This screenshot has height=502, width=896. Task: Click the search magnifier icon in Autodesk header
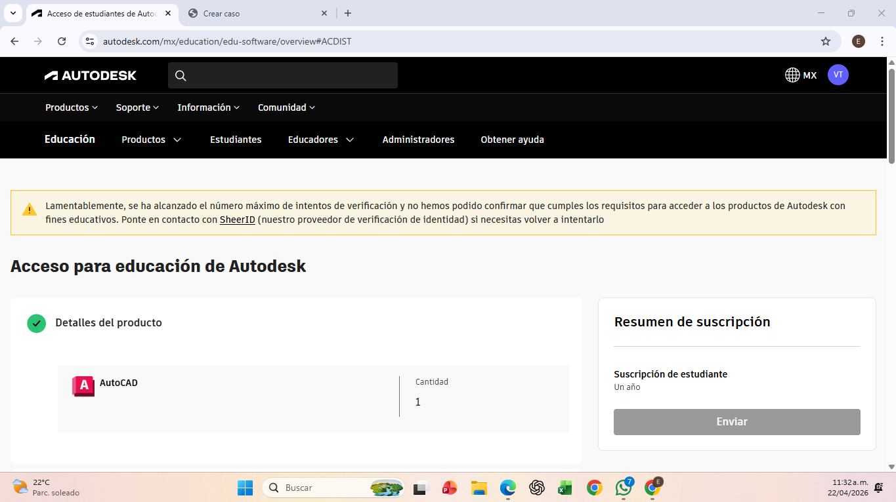point(181,75)
